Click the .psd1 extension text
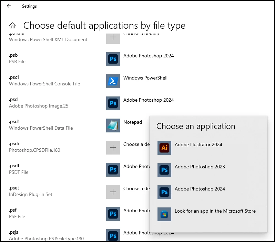275x242 pixels. [x=14, y=122]
